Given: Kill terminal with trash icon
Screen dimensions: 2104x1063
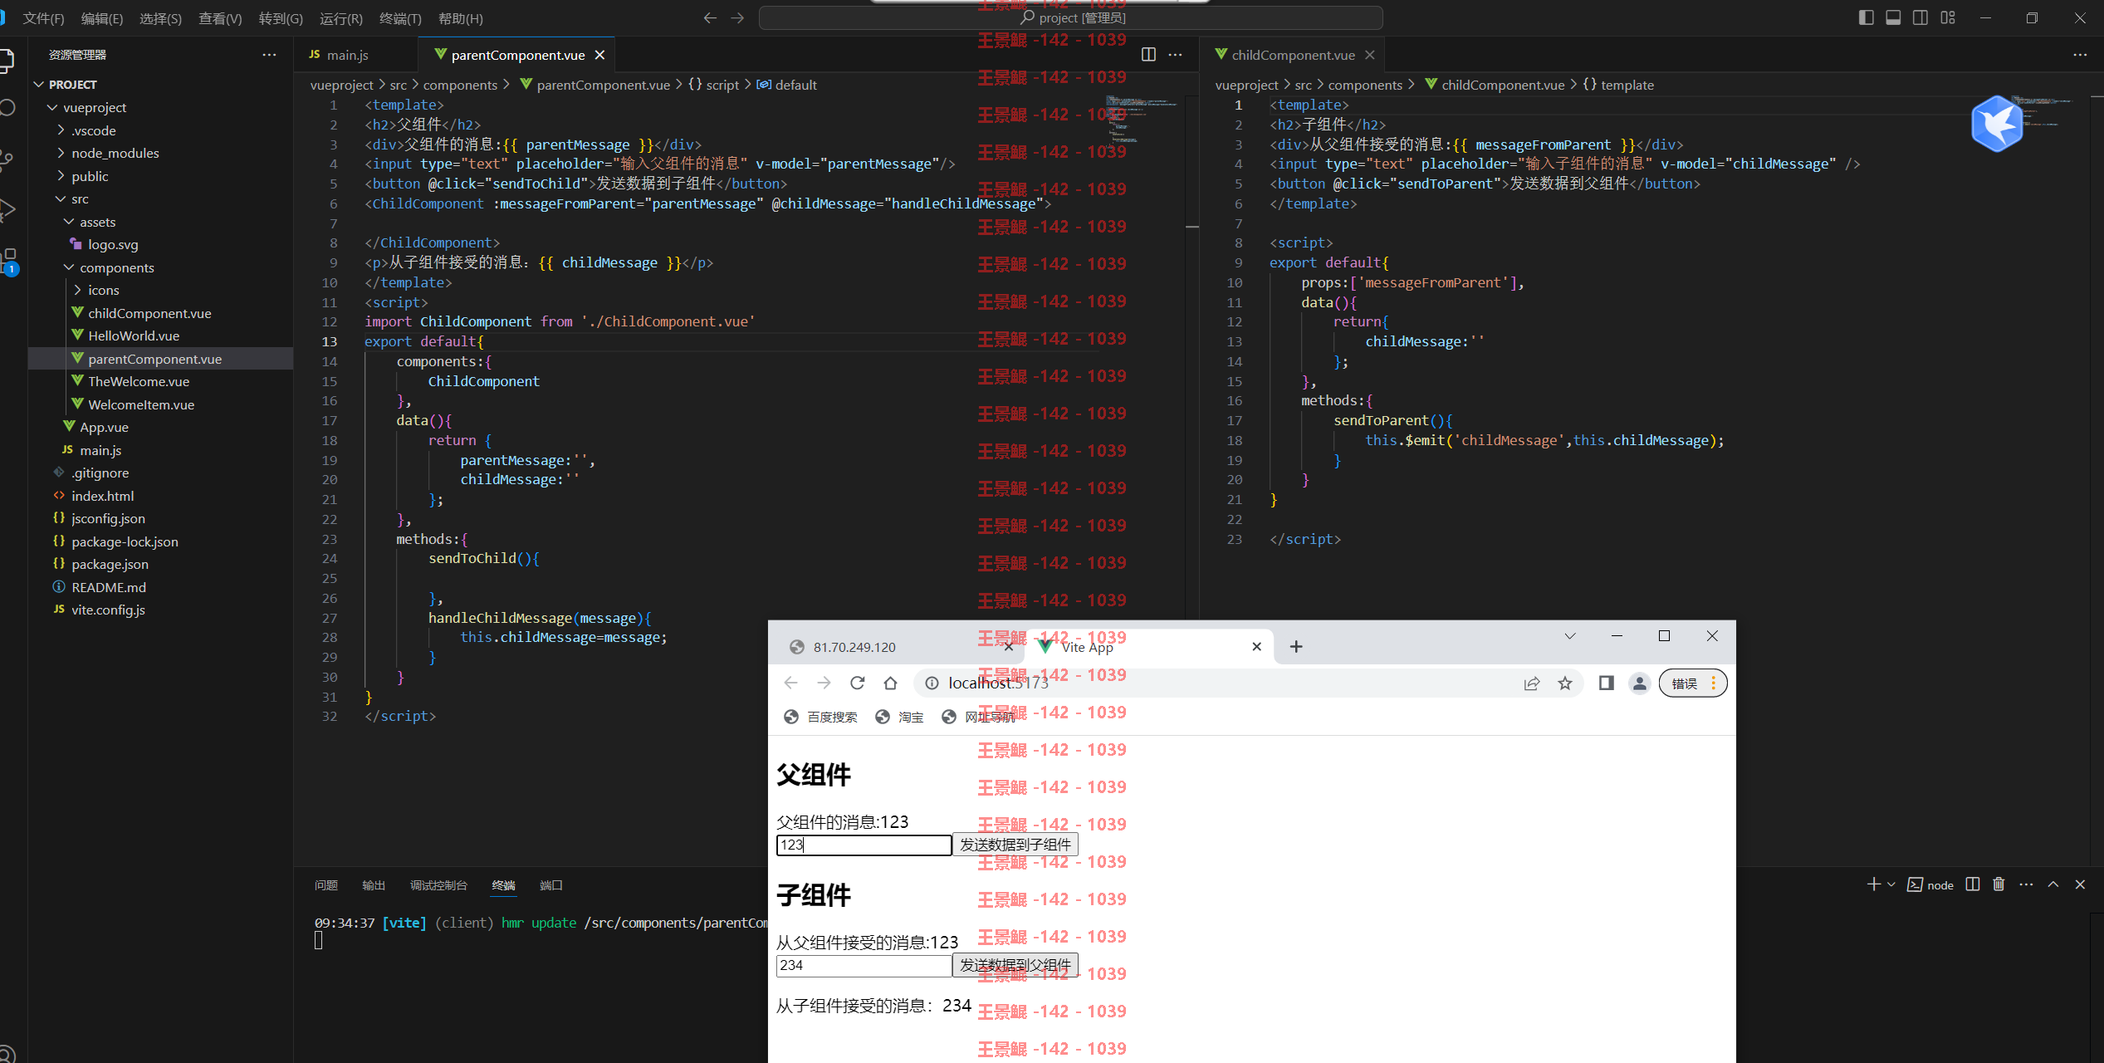Looking at the screenshot, I should pos(1999,884).
